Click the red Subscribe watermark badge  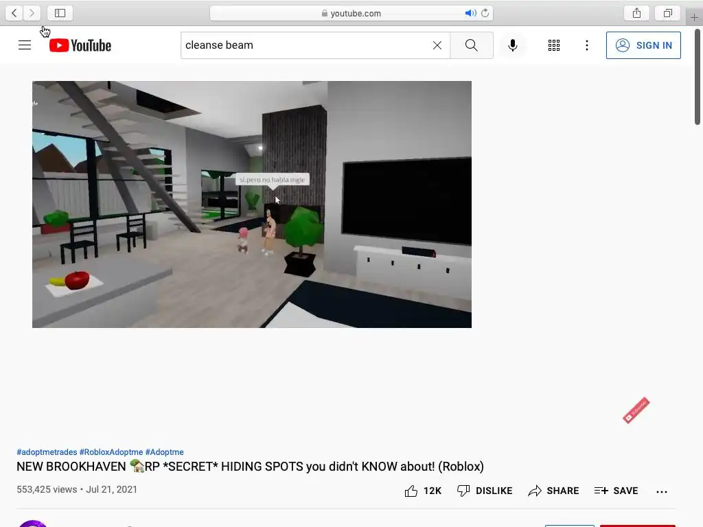point(636,410)
